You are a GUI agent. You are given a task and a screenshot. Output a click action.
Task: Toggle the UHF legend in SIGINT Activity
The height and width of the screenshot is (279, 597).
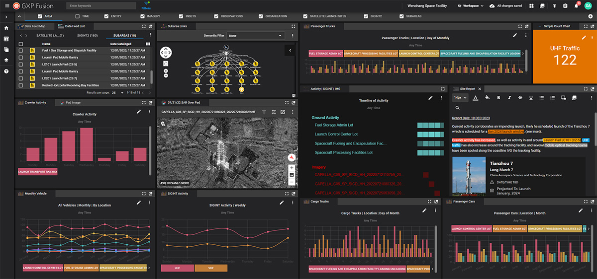pos(177,268)
